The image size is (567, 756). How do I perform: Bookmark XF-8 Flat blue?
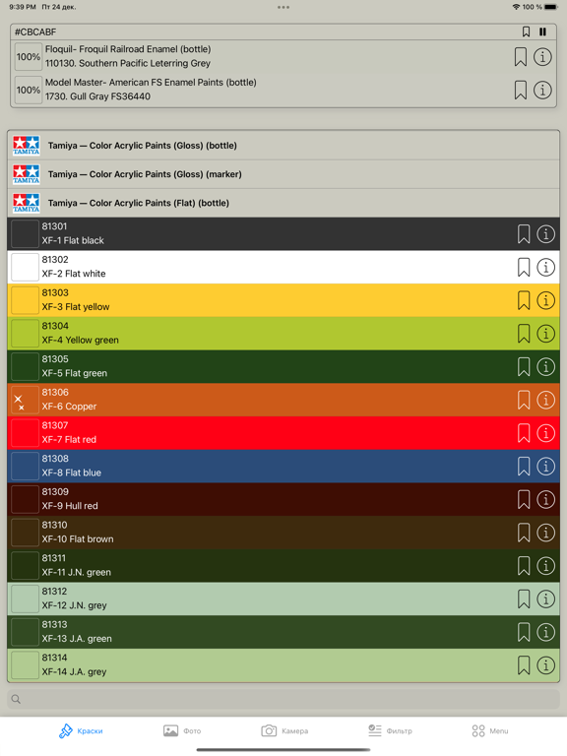[x=524, y=467]
